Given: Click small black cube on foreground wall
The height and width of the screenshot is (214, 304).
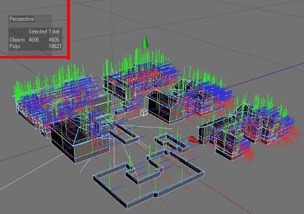Looking at the screenshot, I should [155, 194].
